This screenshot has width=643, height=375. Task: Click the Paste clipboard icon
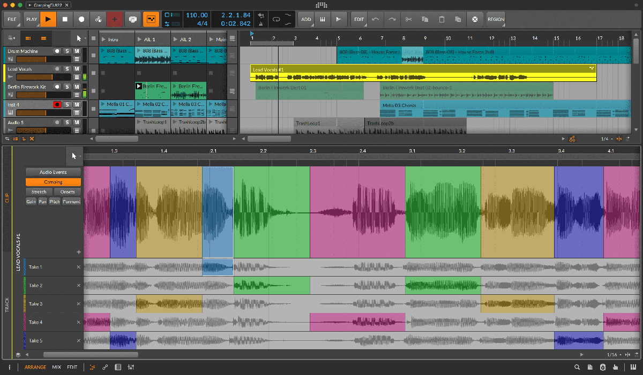click(x=442, y=19)
